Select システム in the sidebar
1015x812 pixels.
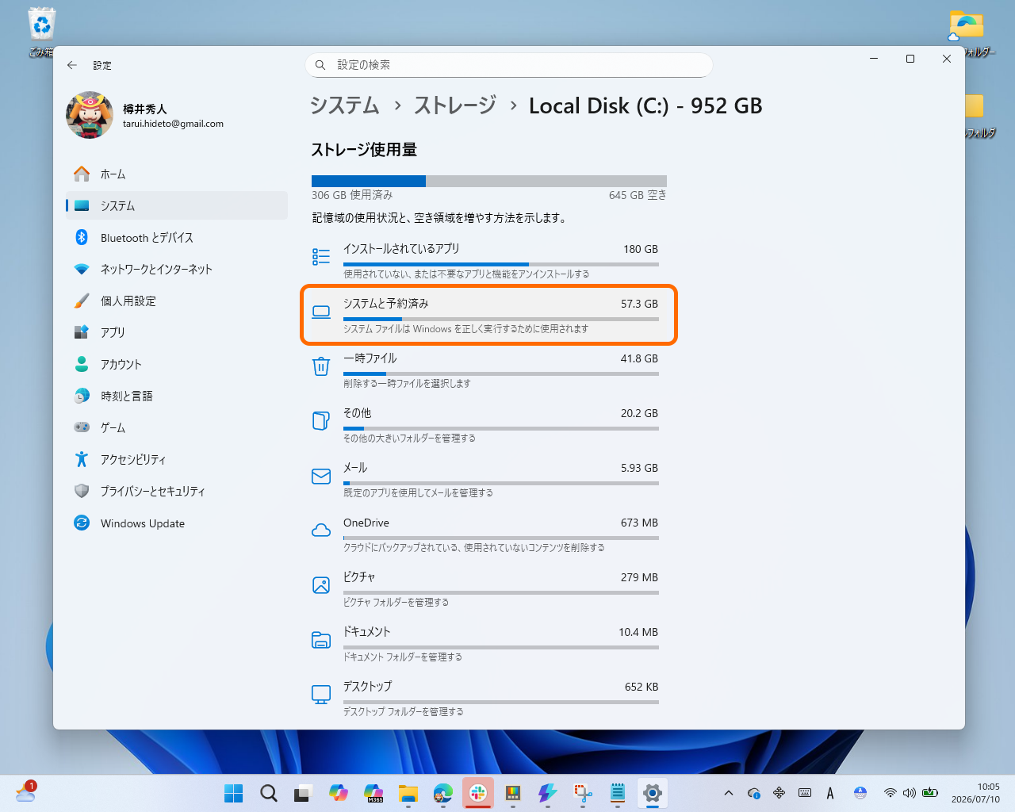point(177,205)
